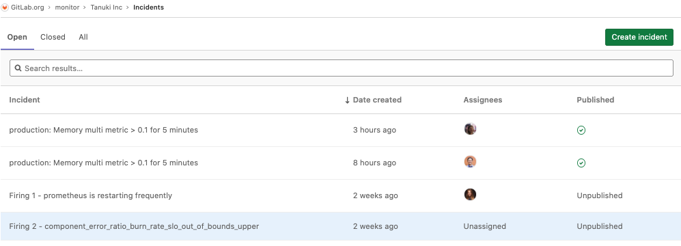Viewport: 681px width, 246px height.
Task: Click '3 hours ago' date cell
Action: coord(374,130)
